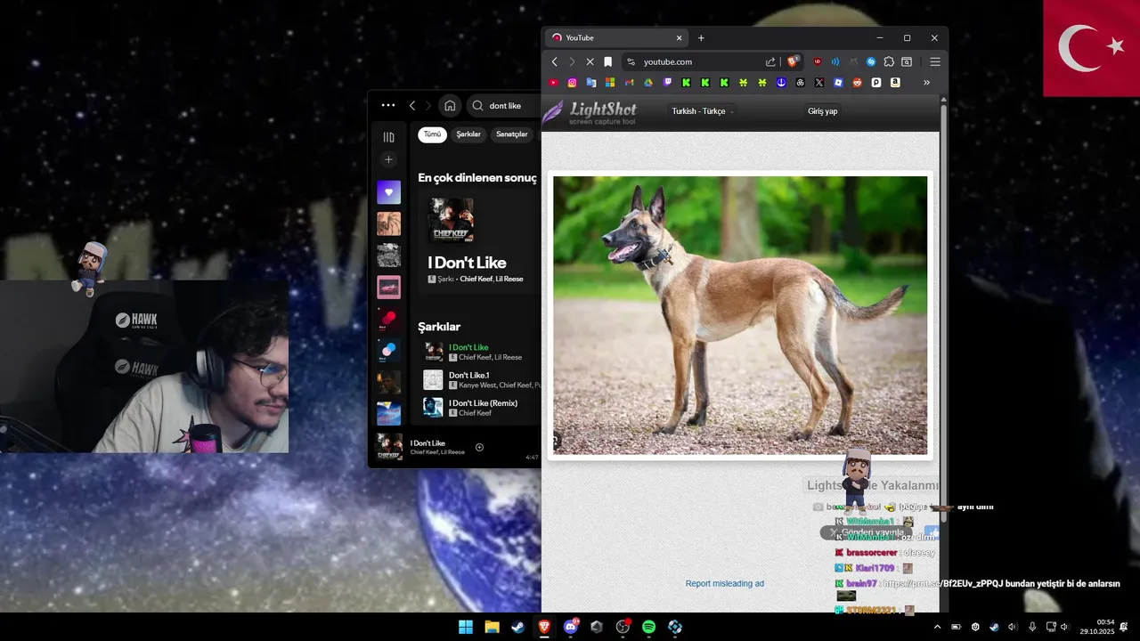Image resolution: width=1140 pixels, height=641 pixels.
Task: Open the browser hamburger menu
Action: [x=934, y=61]
